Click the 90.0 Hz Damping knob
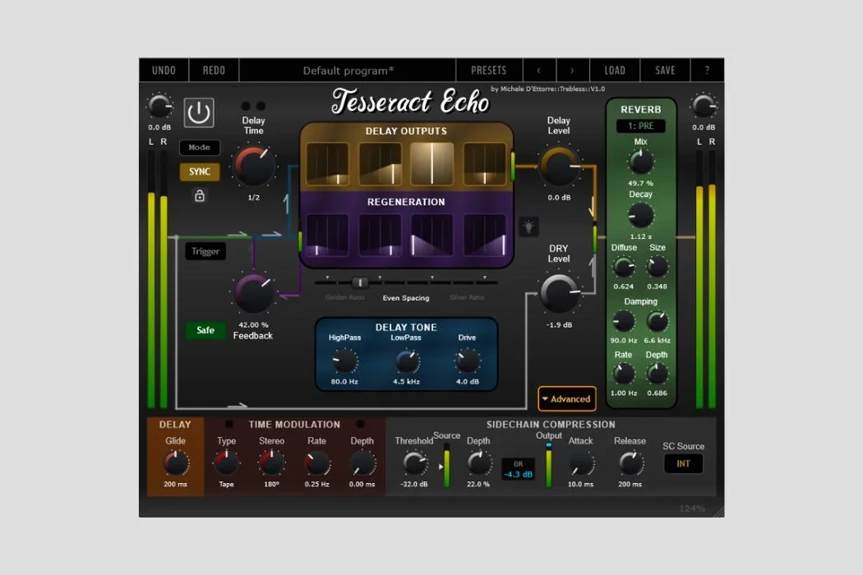Screen dimensions: 863x575 coord(624,321)
